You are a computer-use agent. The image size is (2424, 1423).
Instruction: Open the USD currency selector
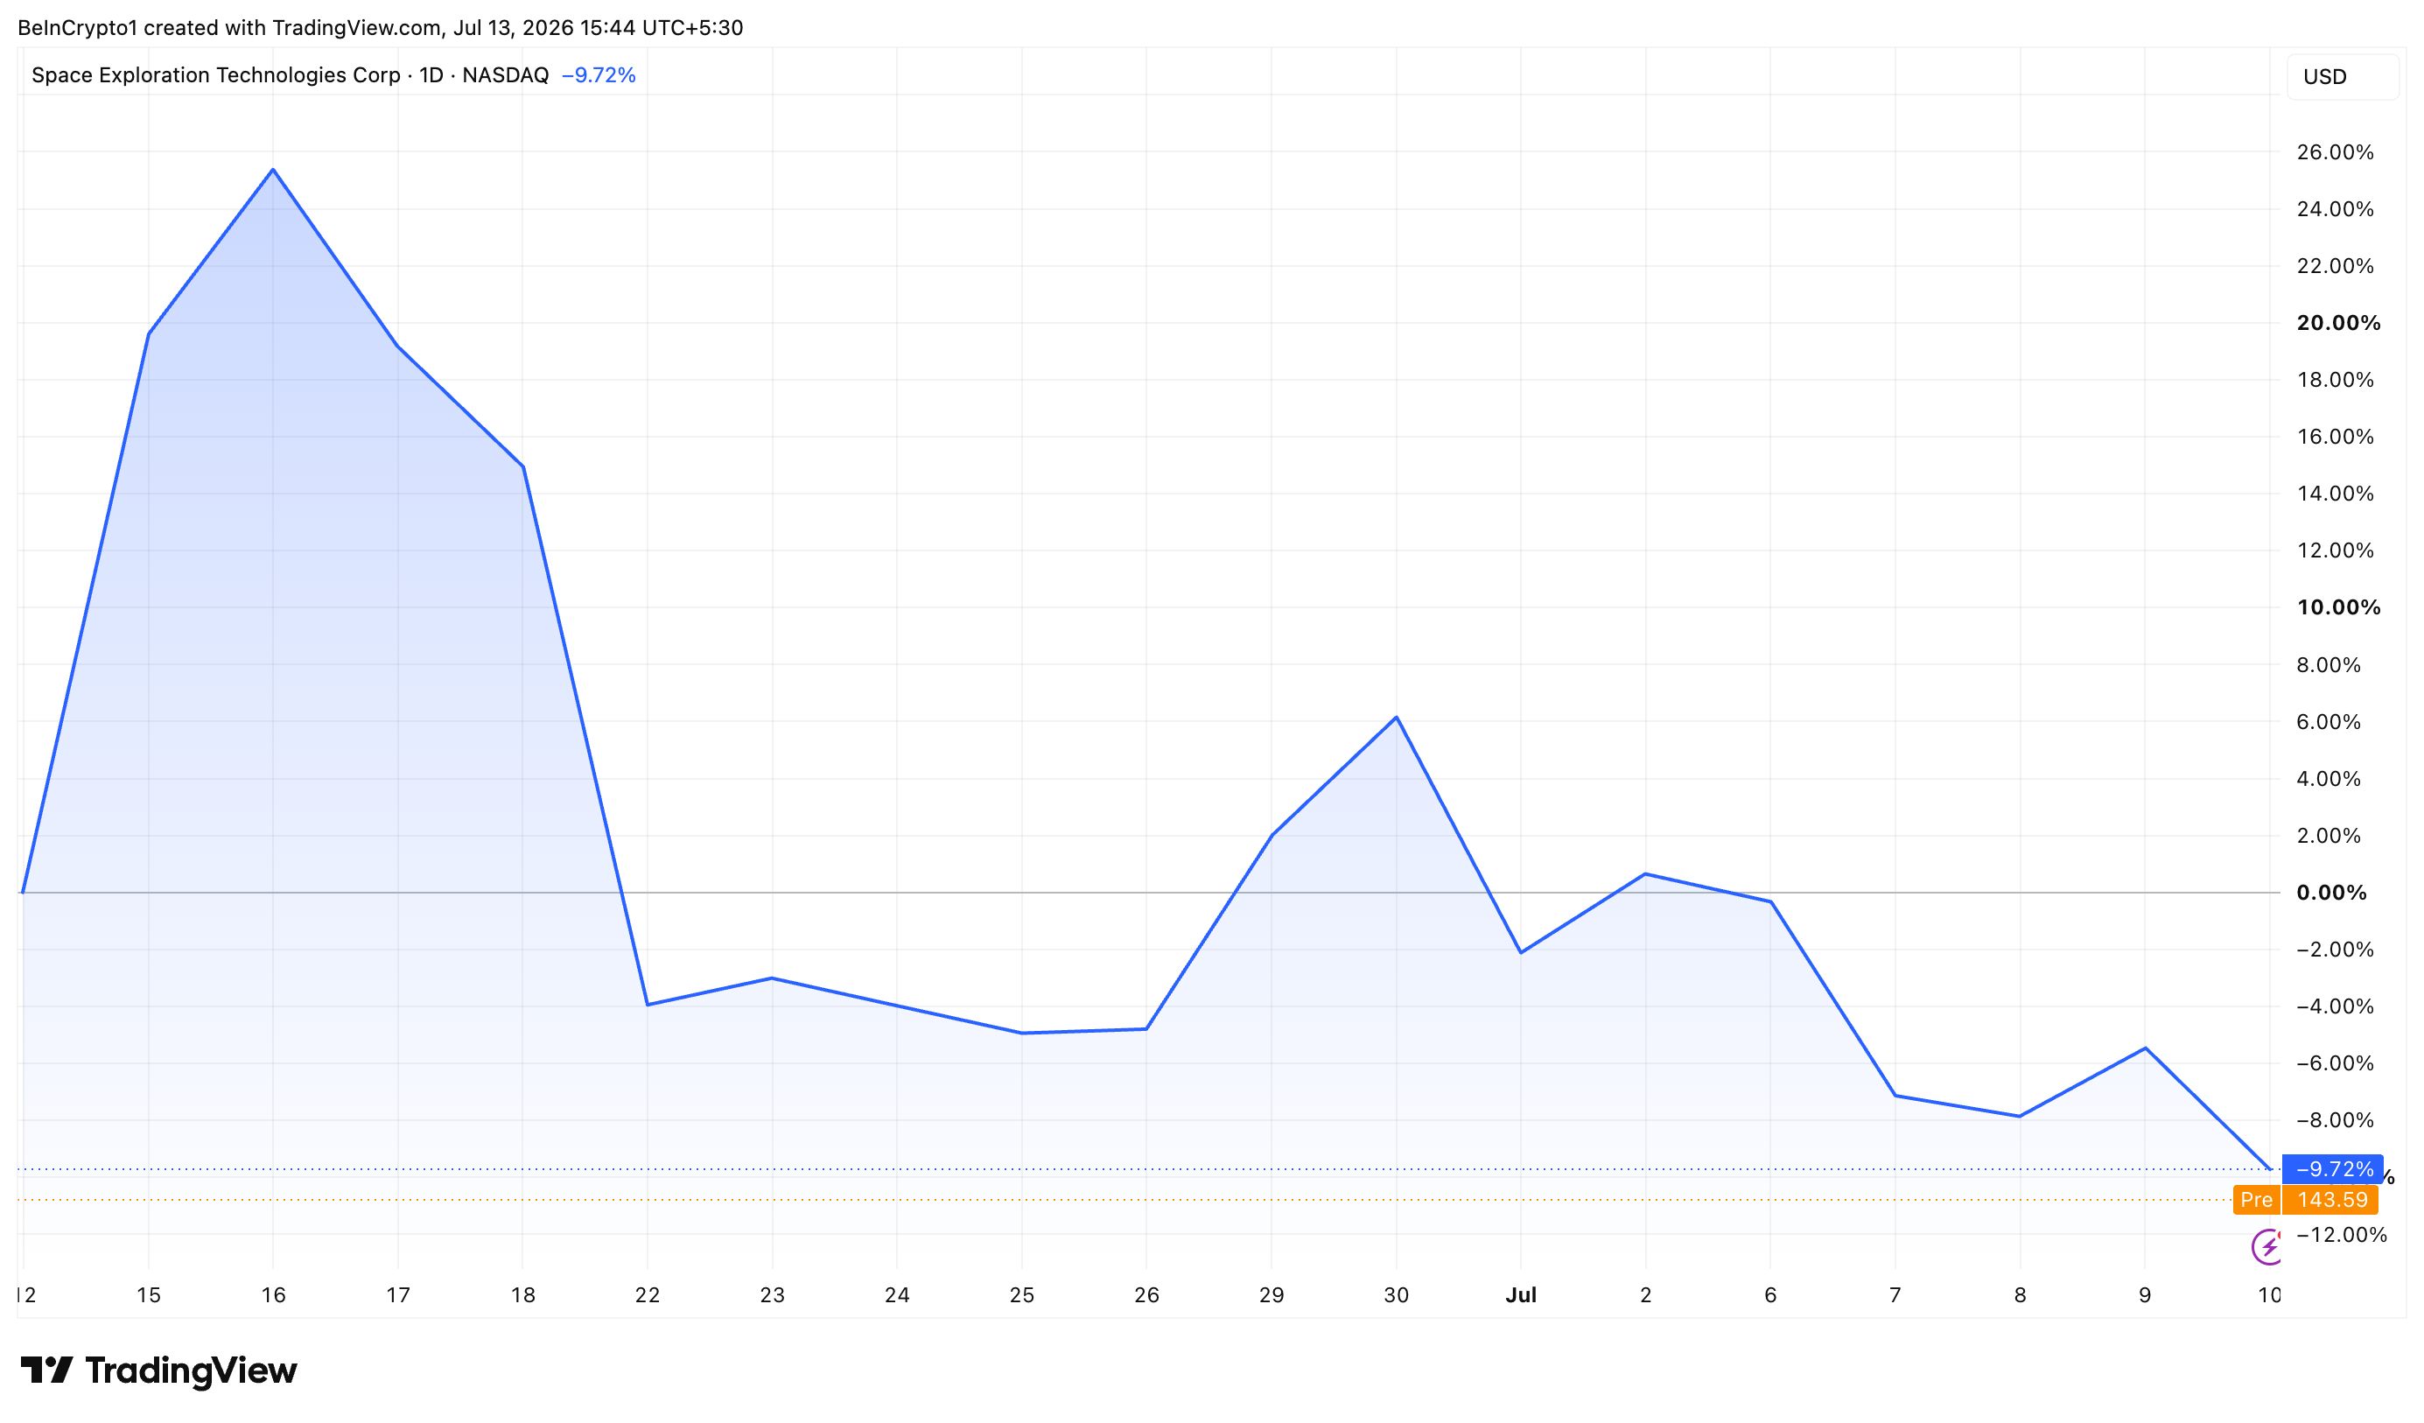2343,77
